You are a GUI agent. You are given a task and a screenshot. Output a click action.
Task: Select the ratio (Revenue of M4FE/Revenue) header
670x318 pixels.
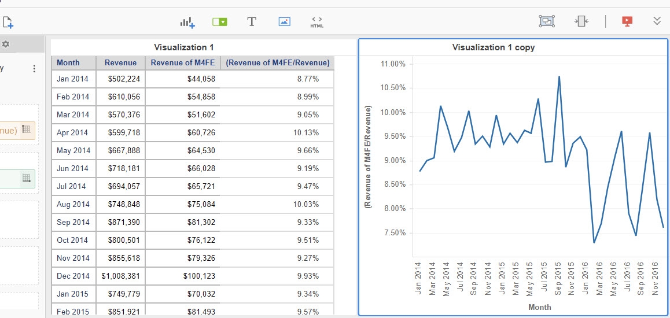(278, 62)
